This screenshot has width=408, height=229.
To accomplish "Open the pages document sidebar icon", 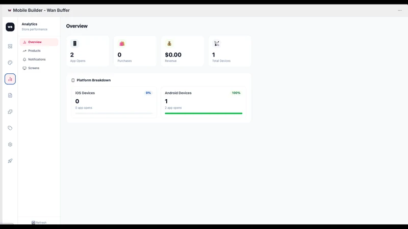I will (10, 95).
